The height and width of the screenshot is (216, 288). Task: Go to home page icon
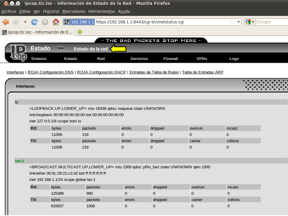pyautogui.click(x=55, y=22)
